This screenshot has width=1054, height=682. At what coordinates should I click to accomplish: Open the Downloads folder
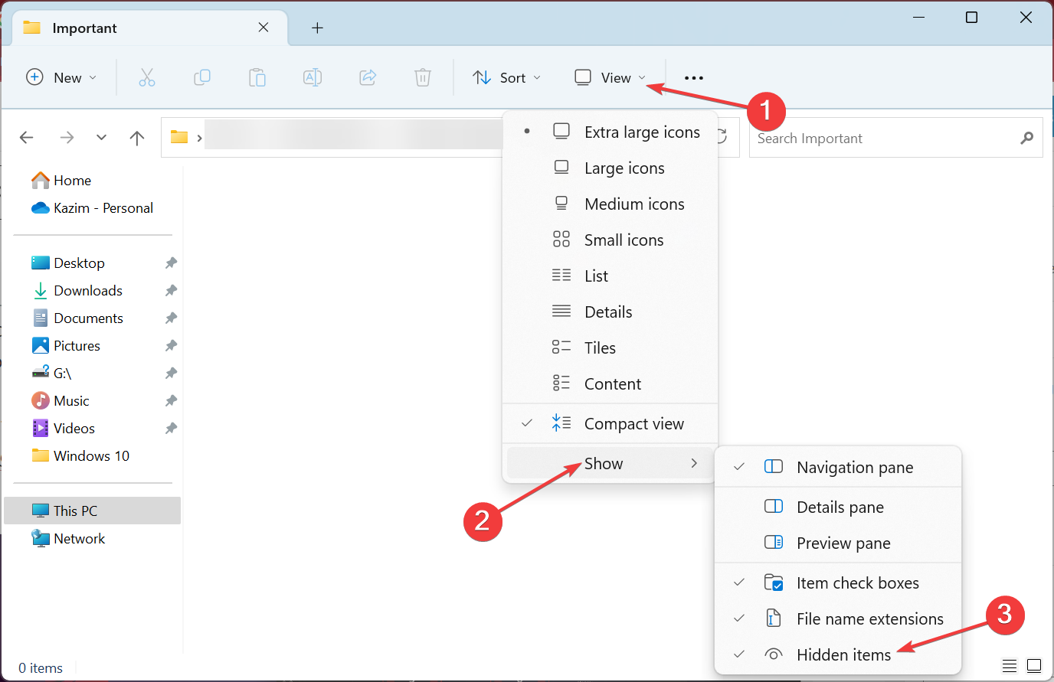pos(77,291)
